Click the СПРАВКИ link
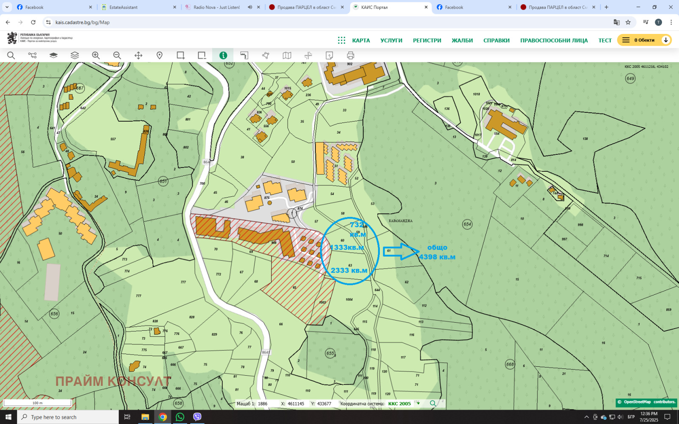 (496, 41)
